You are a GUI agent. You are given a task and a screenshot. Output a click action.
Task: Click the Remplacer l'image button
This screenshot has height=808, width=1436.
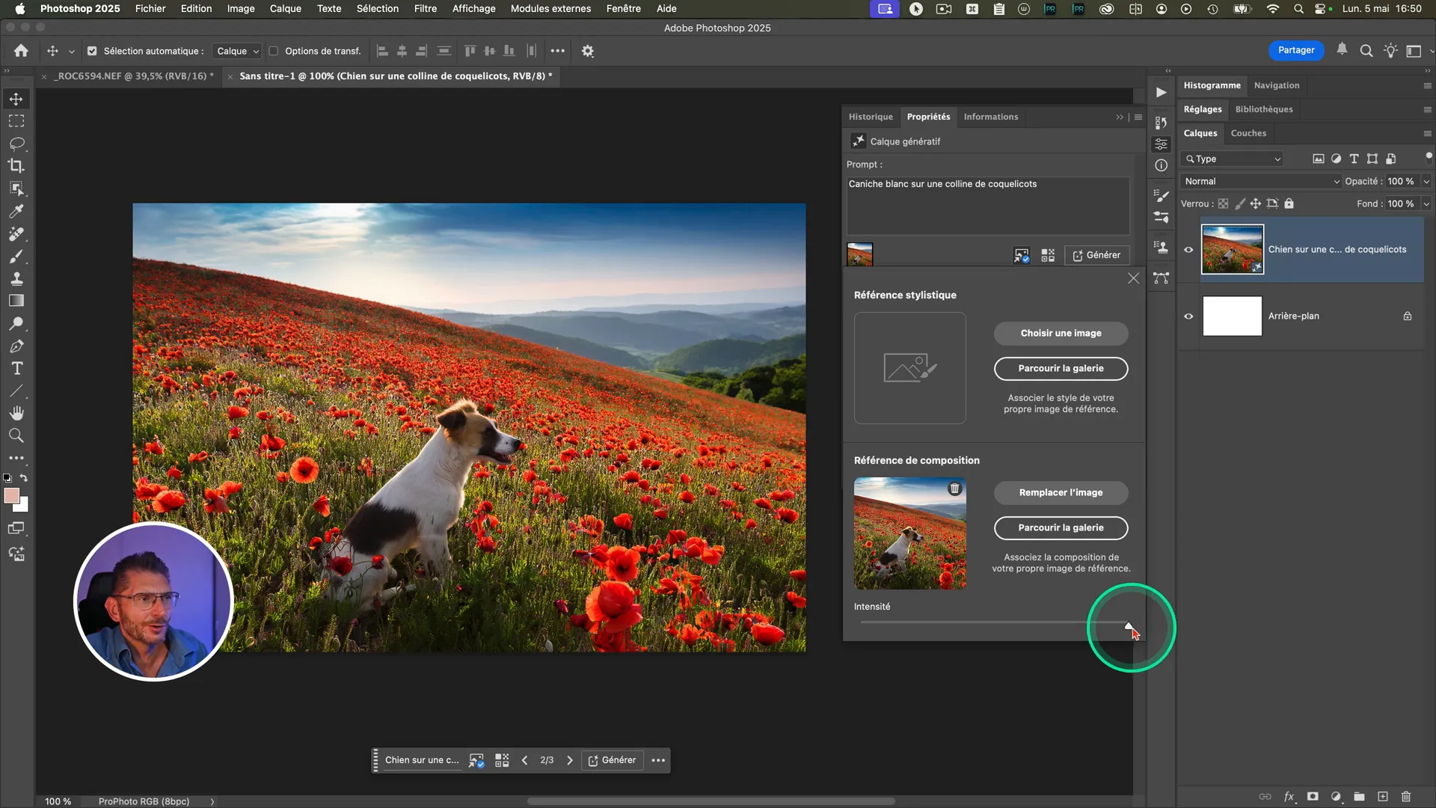(x=1061, y=492)
